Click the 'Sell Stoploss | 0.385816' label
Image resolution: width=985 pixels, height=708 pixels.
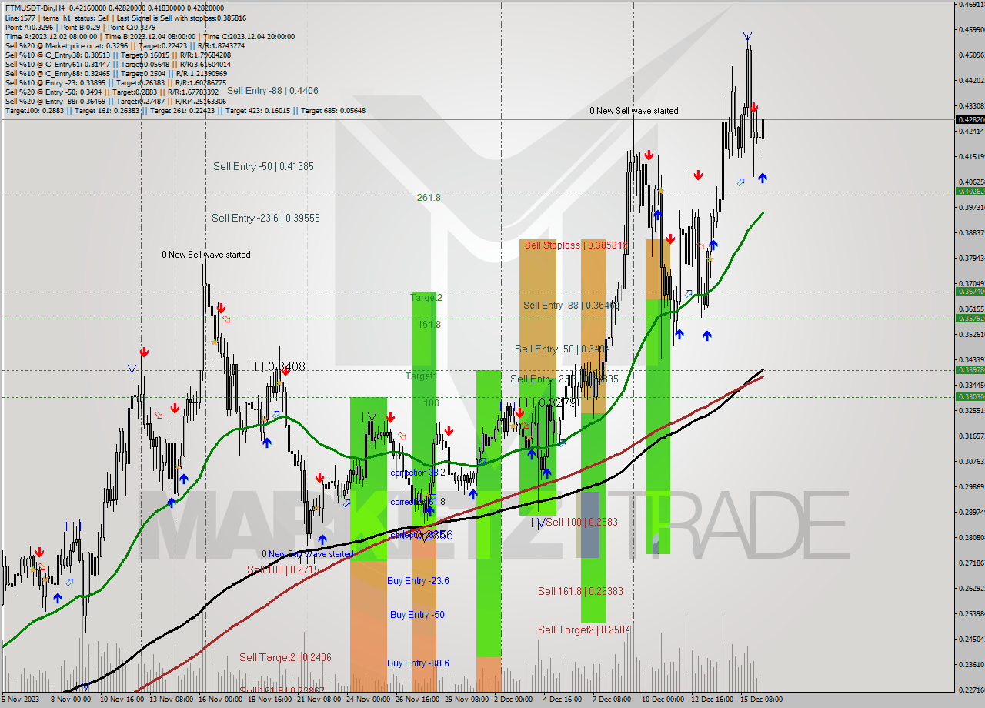[x=576, y=245]
